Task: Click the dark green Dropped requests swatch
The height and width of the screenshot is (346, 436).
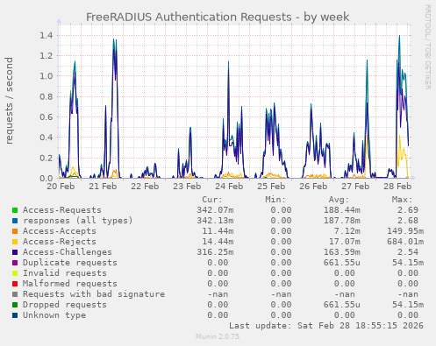Action: point(15,305)
